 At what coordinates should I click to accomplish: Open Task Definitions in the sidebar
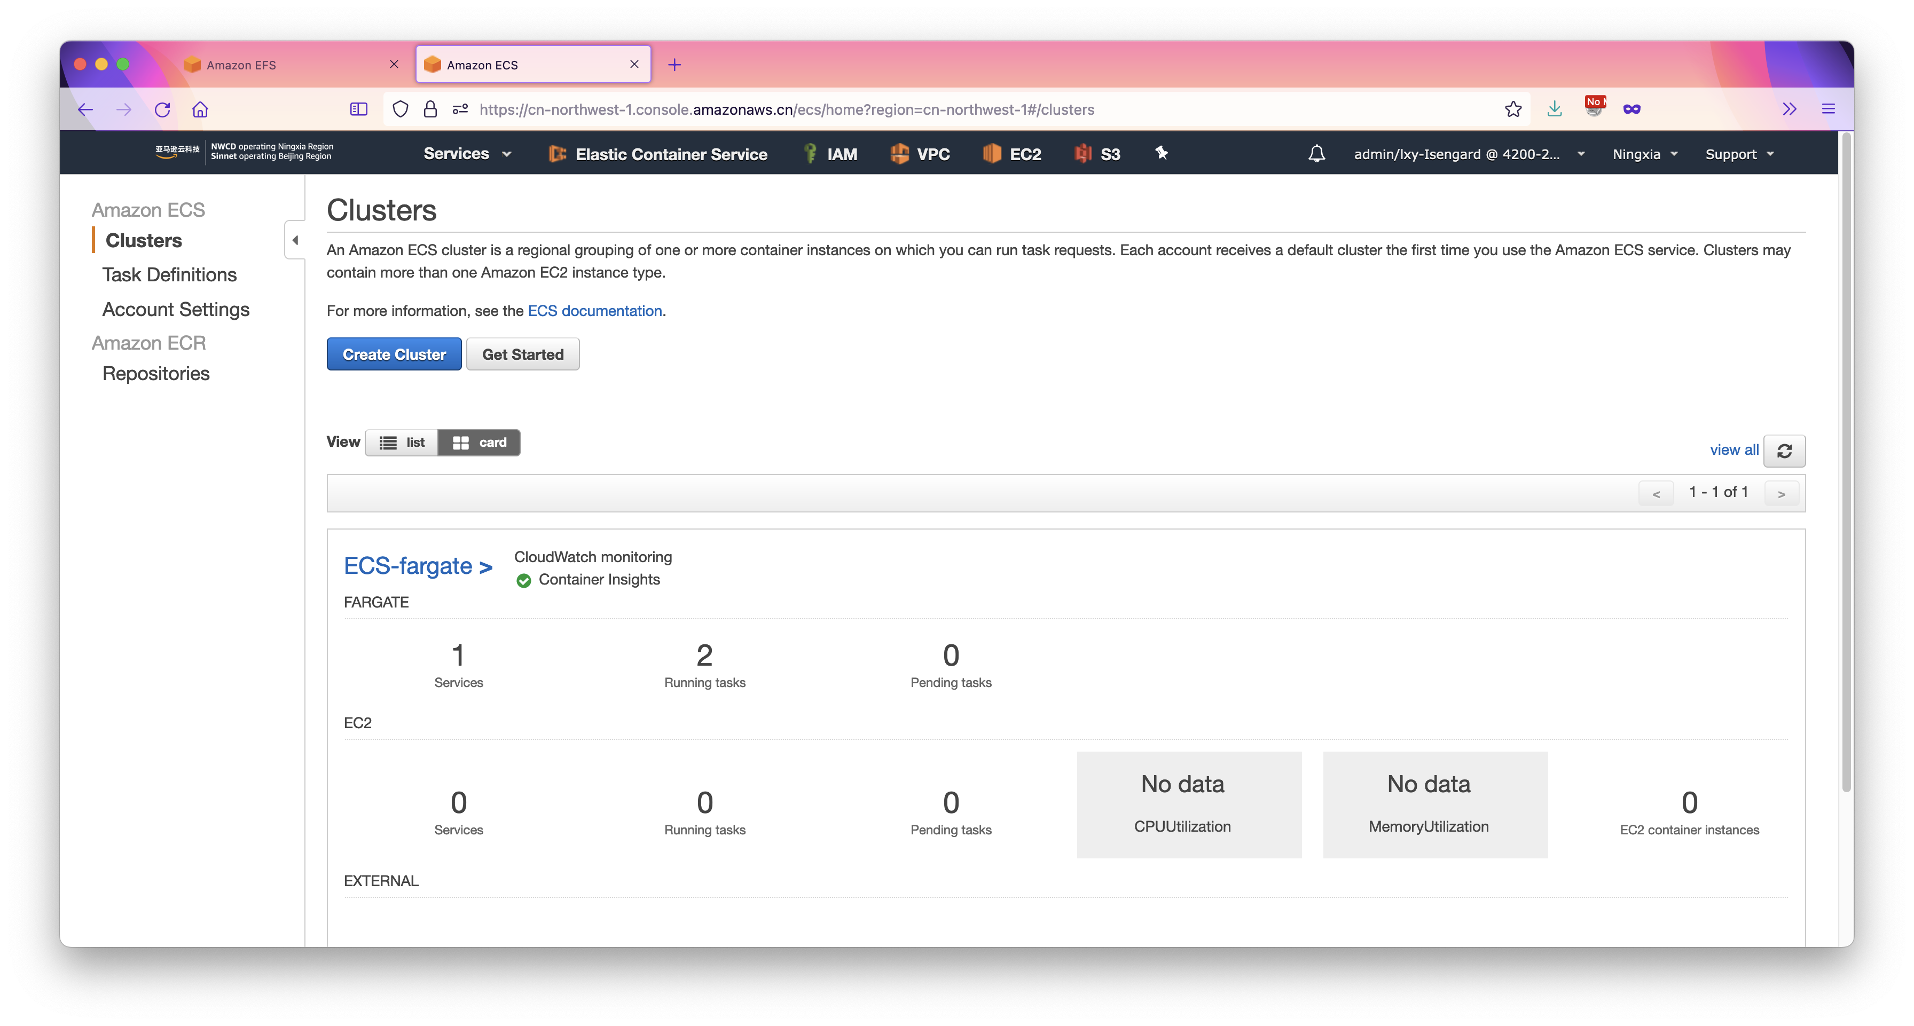[x=169, y=274]
